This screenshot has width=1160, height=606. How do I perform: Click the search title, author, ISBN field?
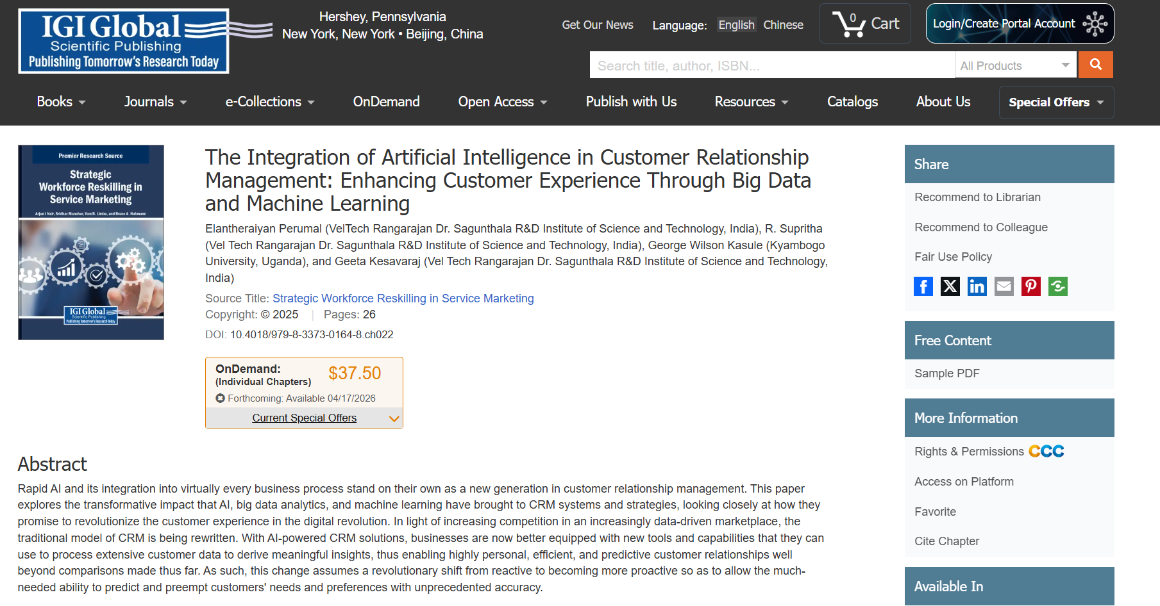point(771,65)
